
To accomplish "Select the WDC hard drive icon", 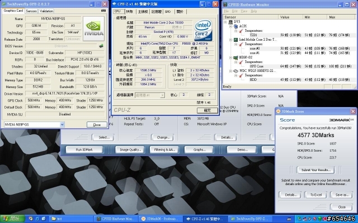I will (x=236, y=71).
